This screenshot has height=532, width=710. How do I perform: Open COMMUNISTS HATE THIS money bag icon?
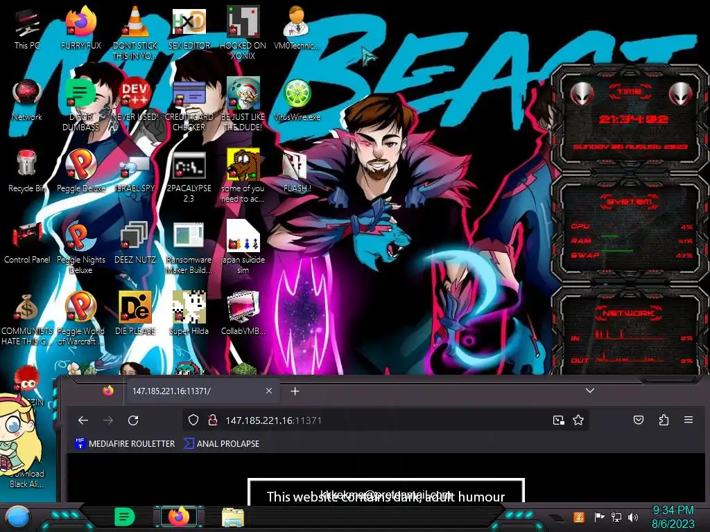coord(27,319)
